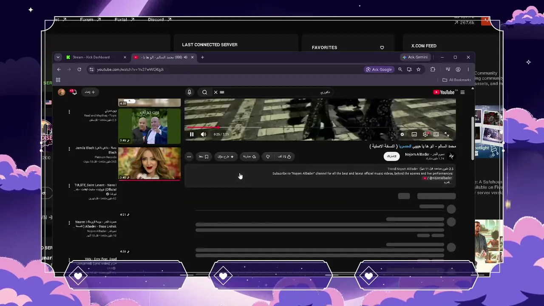
Task: Open more actions ellipsis under the video
Action: pyautogui.click(x=189, y=156)
